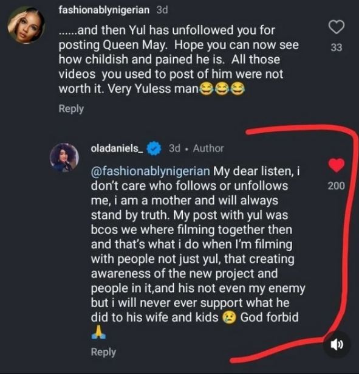The image size is (359, 374).
Task: View the 33 likes count
Action: (337, 47)
